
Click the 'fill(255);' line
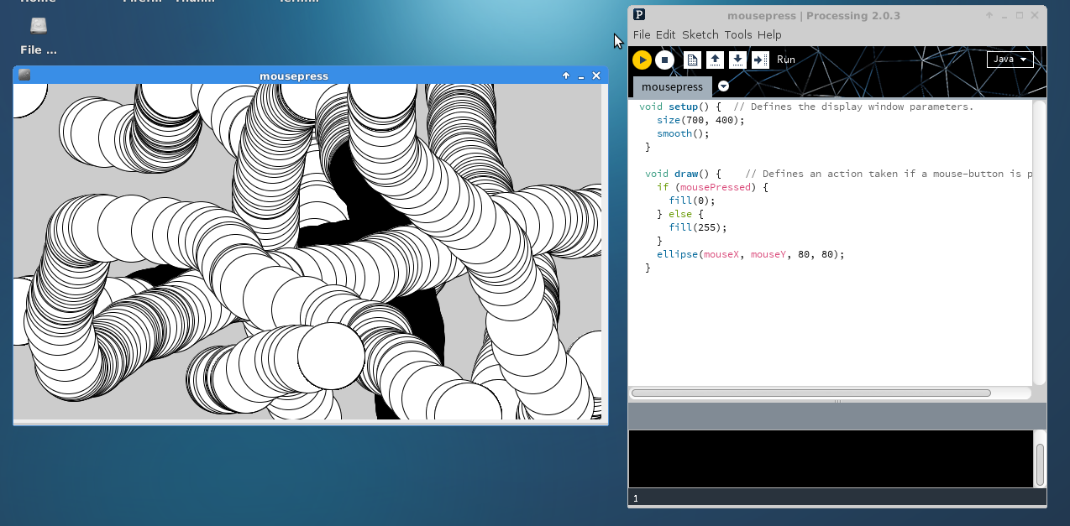point(698,227)
